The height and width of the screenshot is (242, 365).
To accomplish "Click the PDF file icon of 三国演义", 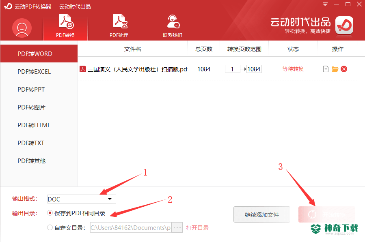I will pos(83,69).
